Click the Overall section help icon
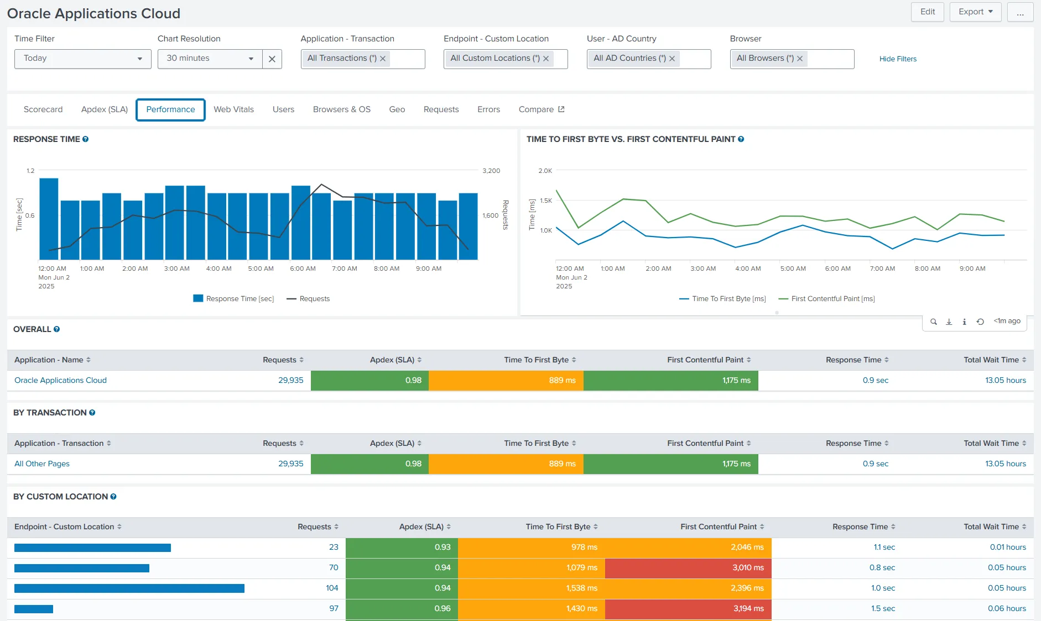 pyautogui.click(x=56, y=329)
